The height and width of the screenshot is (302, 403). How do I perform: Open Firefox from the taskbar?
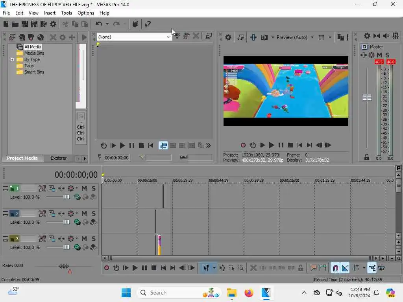[x=249, y=293]
